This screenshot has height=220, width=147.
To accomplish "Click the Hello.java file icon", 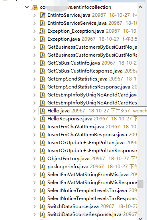I will tap(43, 111).
